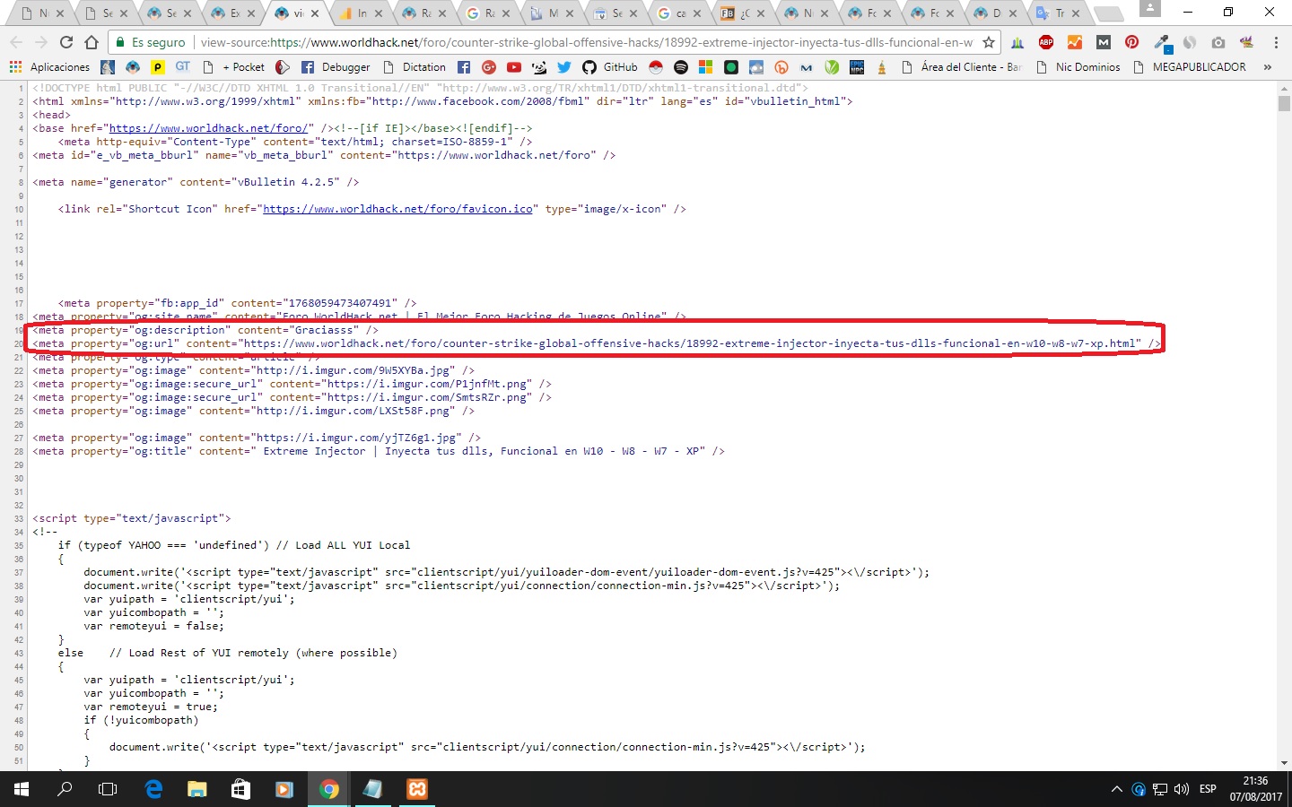Follow the favicon.ico source link

[x=397, y=209]
